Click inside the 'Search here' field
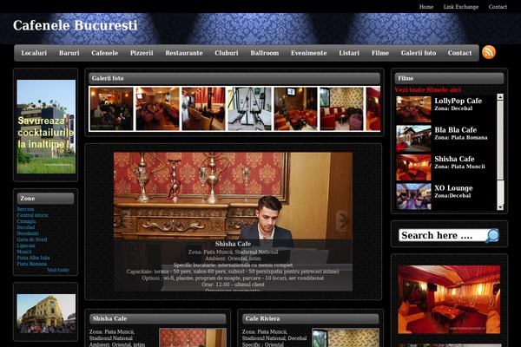 [442, 235]
